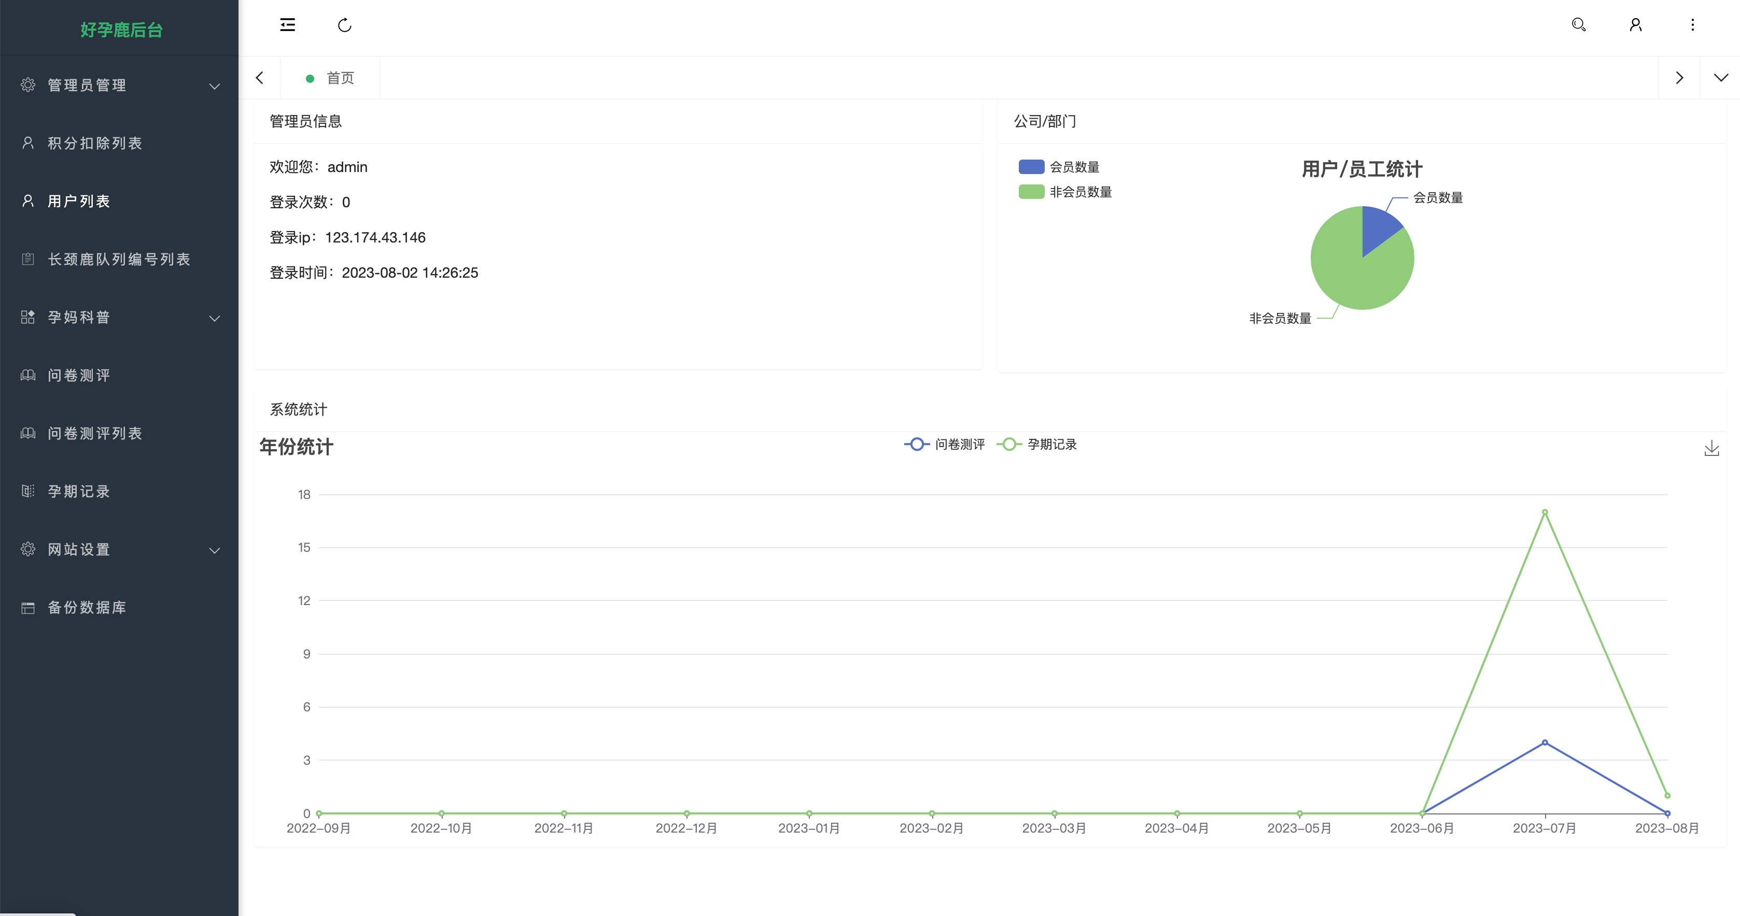The width and height of the screenshot is (1740, 916).
Task: Toggle the 问卷测评 series in line chart legend
Action: point(944,444)
